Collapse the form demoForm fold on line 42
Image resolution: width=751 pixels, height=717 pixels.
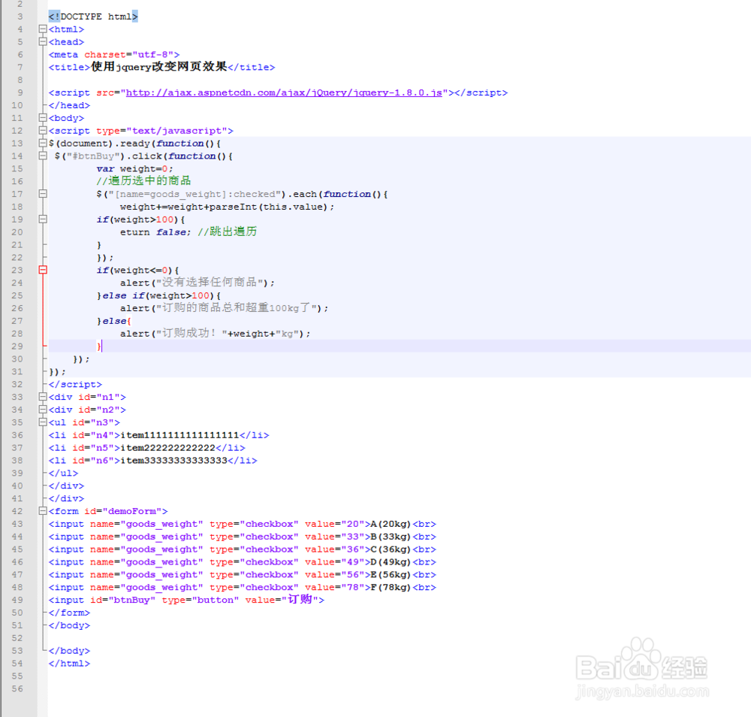(x=43, y=511)
